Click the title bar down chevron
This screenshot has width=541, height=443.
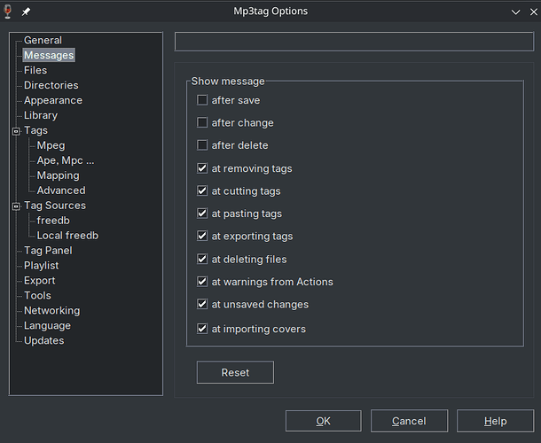point(515,12)
